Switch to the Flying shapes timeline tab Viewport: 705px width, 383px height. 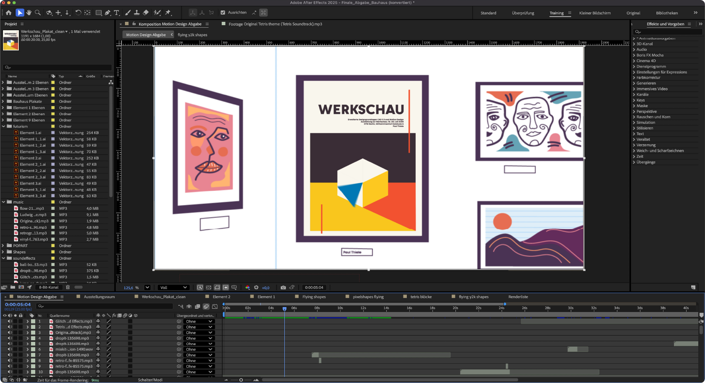coord(314,297)
